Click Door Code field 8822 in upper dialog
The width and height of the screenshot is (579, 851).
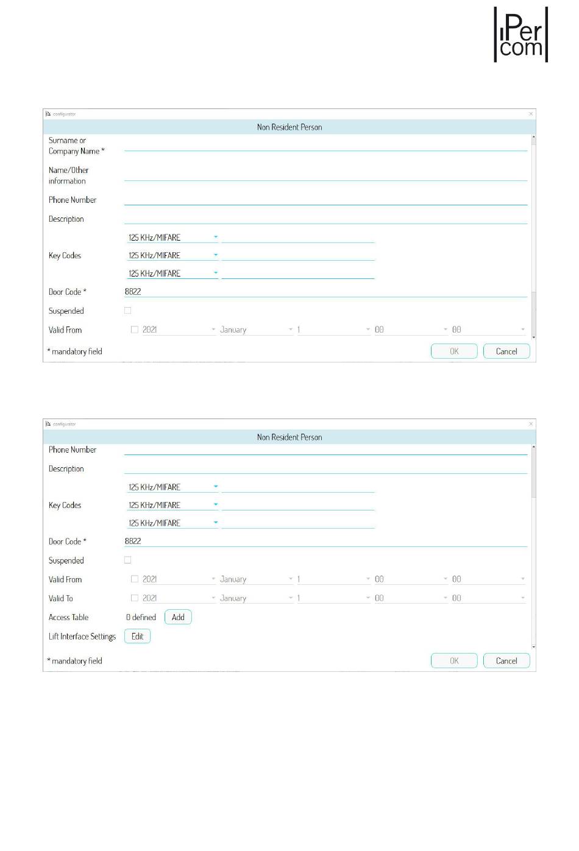point(325,291)
